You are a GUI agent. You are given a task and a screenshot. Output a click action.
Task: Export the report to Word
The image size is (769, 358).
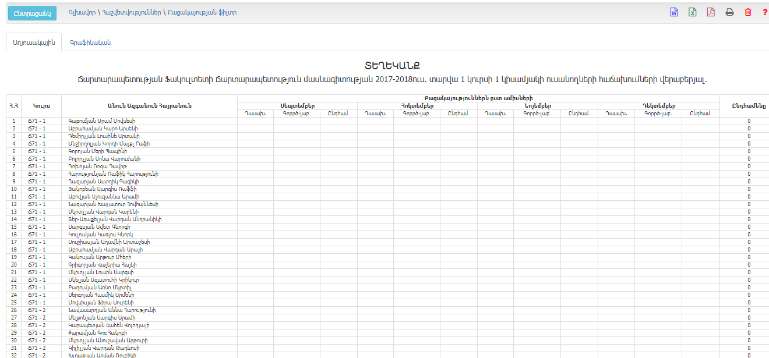[674, 12]
